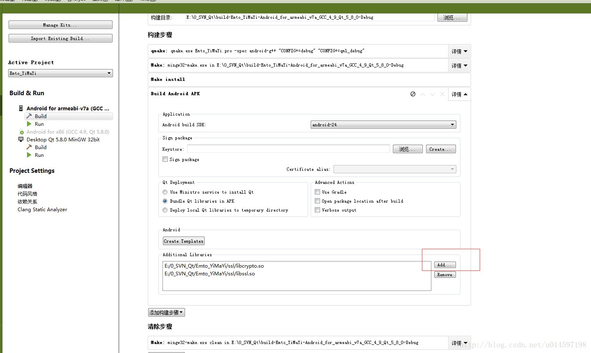This screenshot has width=591, height=353.
Task: Select the Build hammer icon under Android for armeabi-v7a
Action: click(29, 116)
